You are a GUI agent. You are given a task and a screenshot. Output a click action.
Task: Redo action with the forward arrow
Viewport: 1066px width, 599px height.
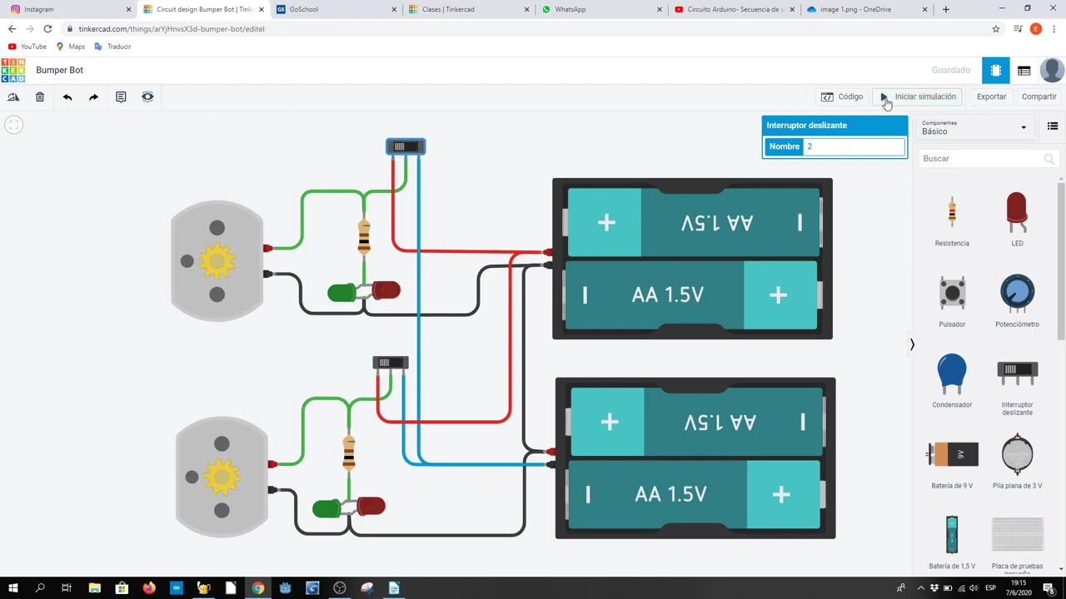pyautogui.click(x=93, y=97)
